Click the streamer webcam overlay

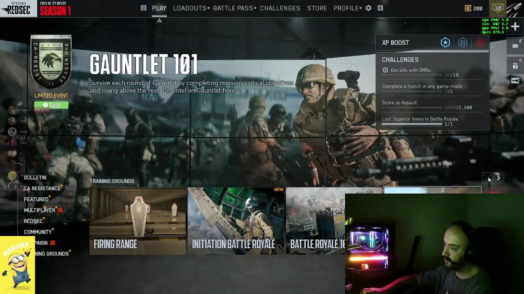click(x=434, y=244)
